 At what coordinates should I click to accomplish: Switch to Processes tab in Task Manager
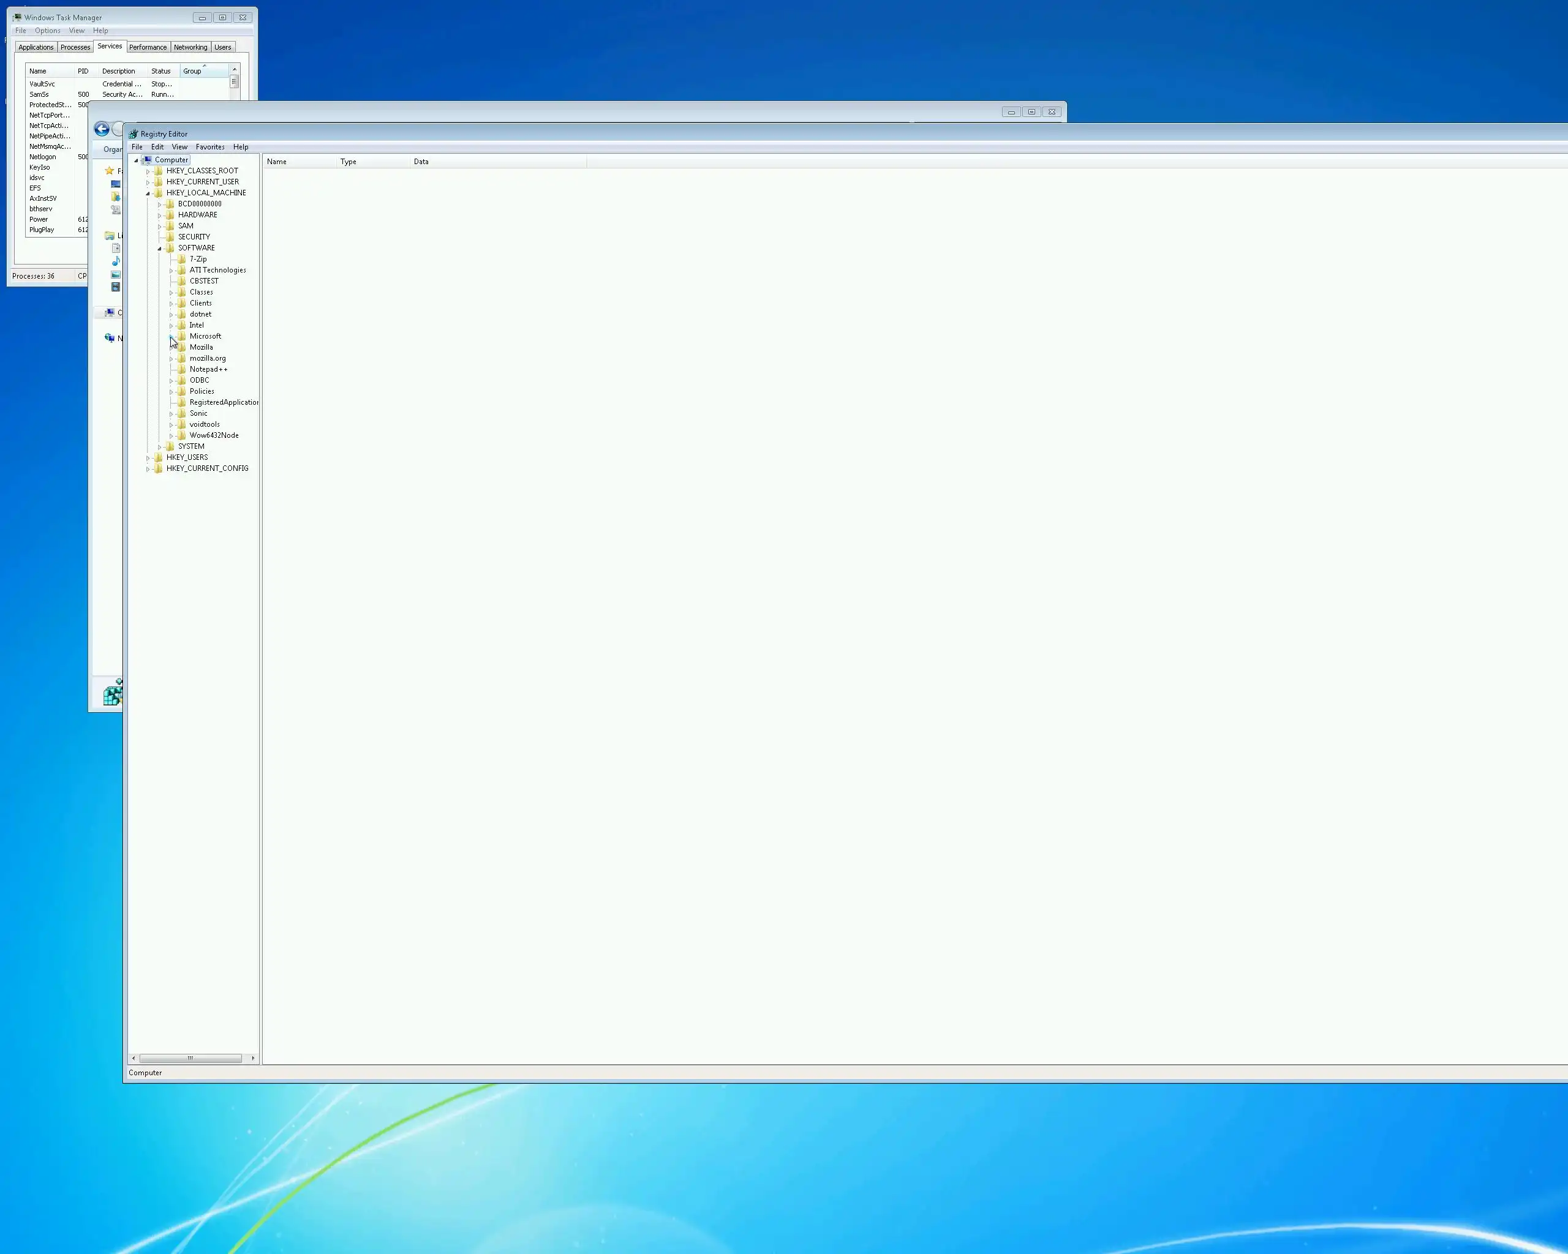coord(75,47)
